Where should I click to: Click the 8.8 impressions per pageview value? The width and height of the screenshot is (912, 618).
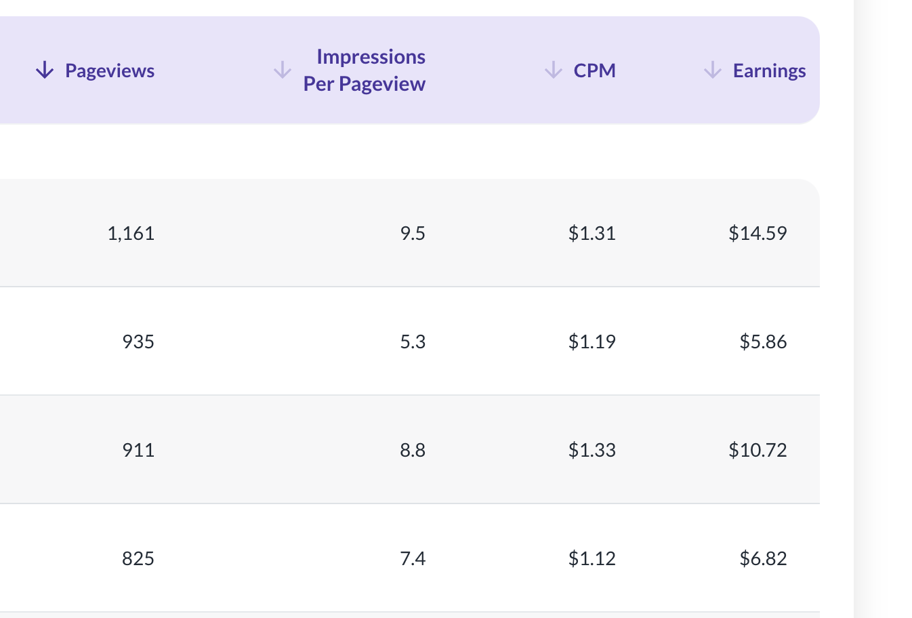pos(413,450)
